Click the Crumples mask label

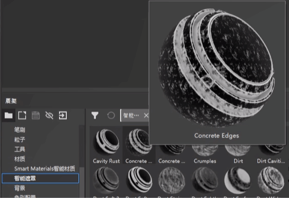205,161
